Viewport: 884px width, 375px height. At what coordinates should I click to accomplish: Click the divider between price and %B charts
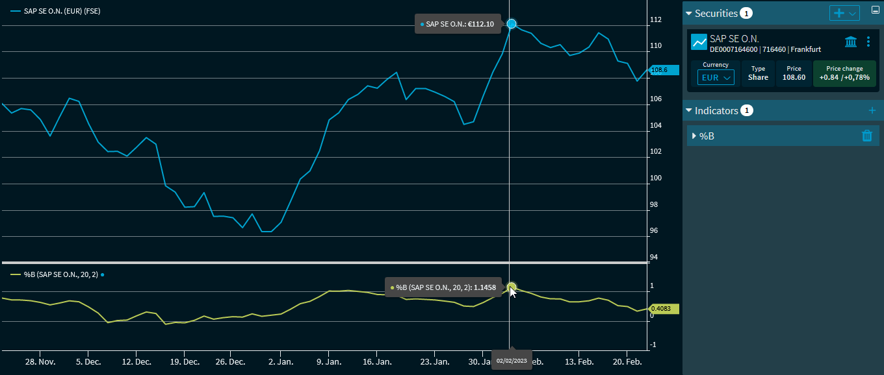325,263
